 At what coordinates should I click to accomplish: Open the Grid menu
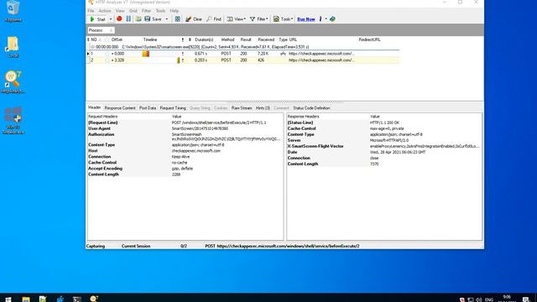coord(133,11)
